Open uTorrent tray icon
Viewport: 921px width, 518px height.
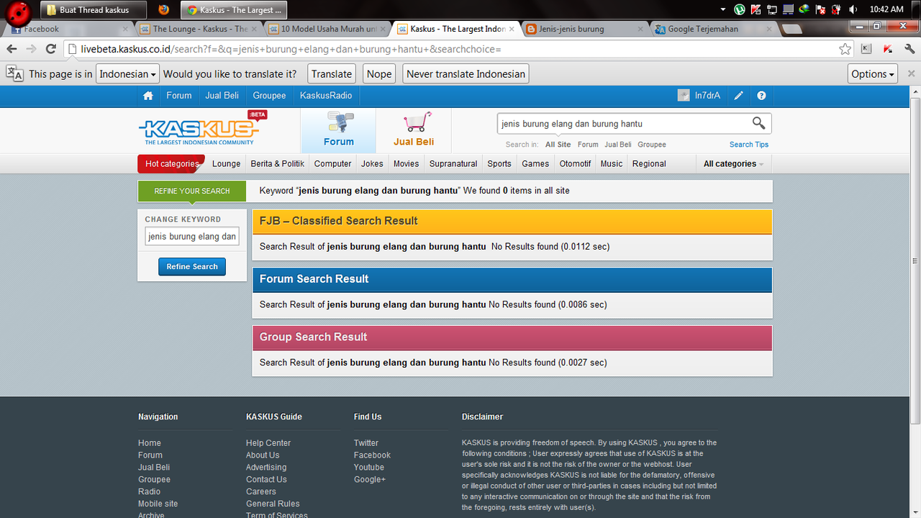tap(740, 9)
